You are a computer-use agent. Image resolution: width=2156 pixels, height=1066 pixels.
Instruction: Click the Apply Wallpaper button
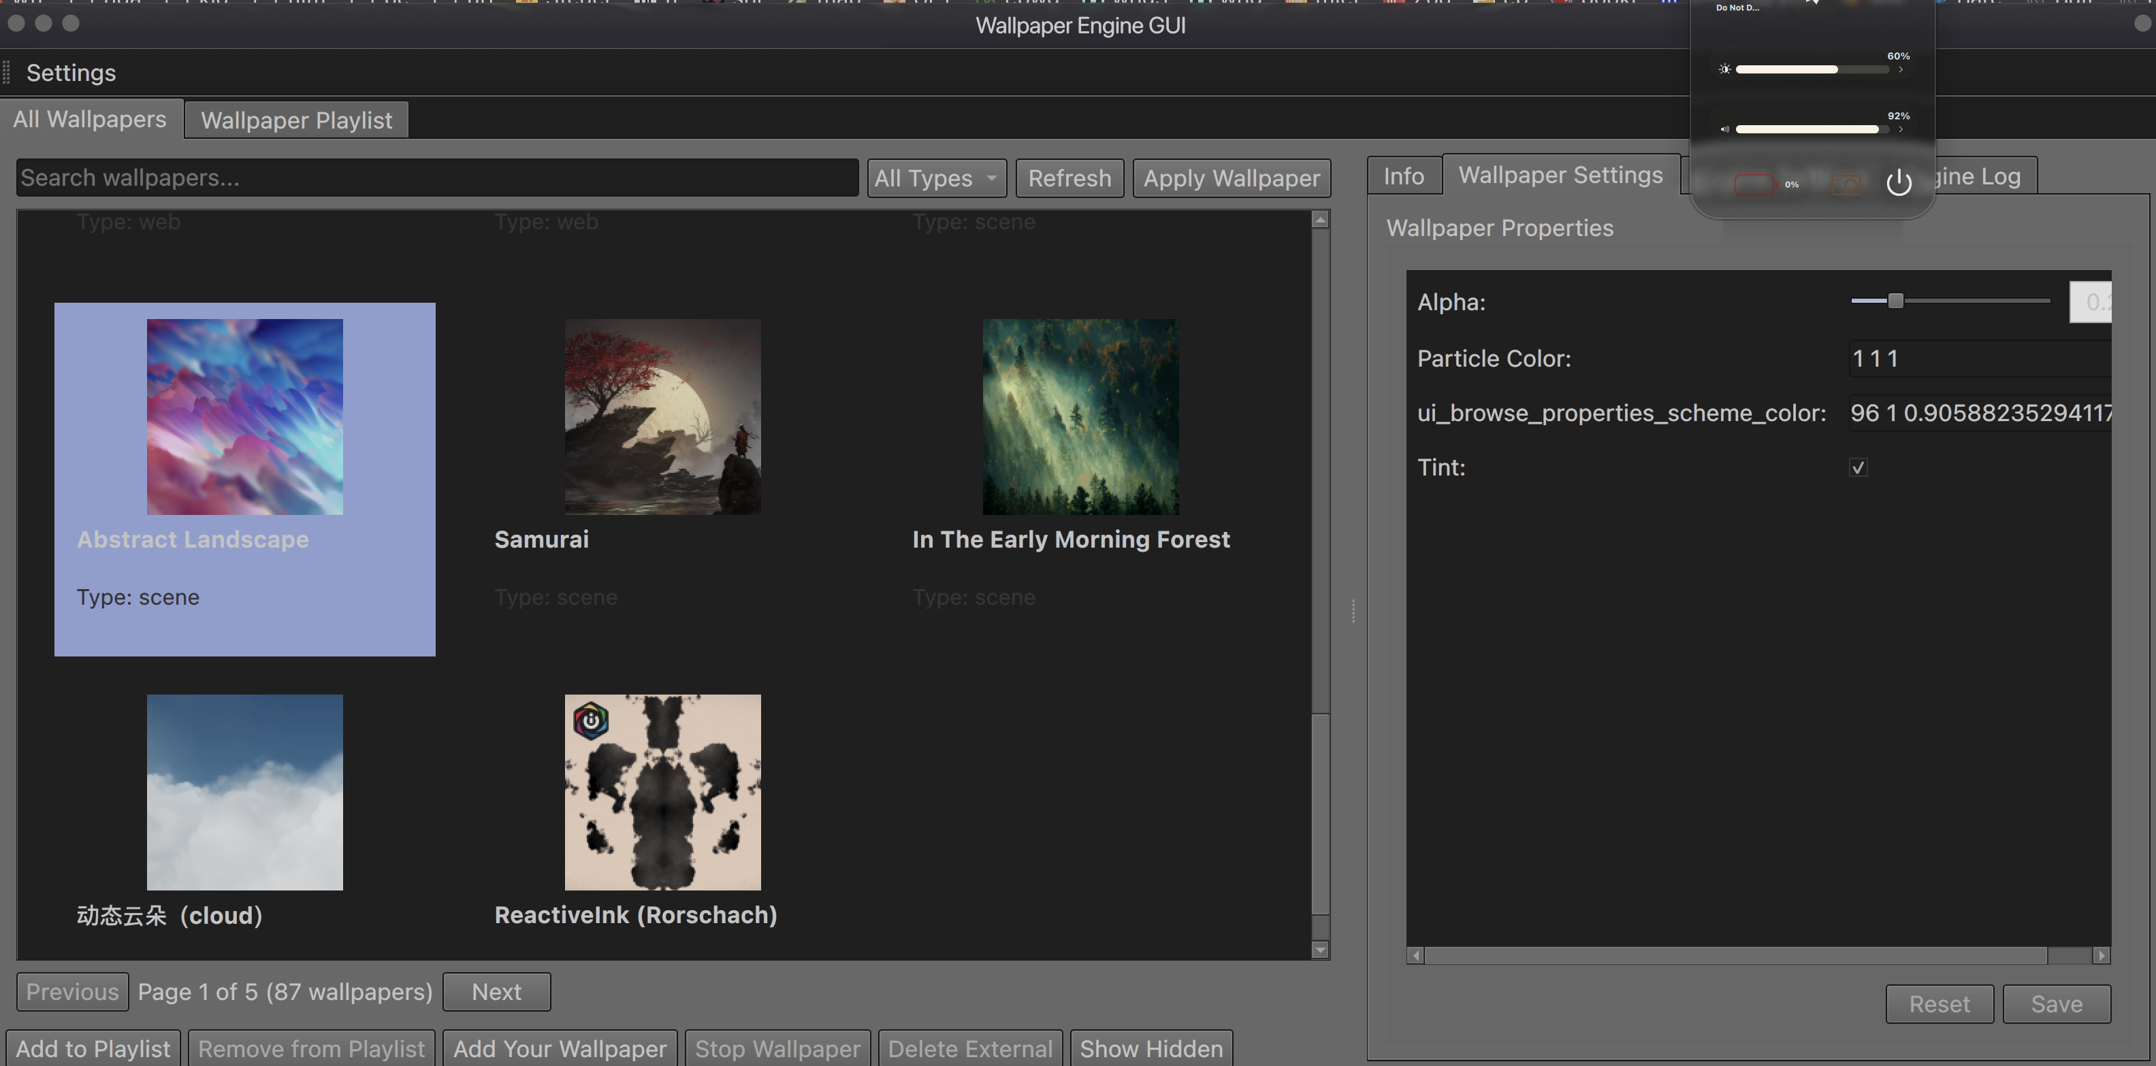tap(1232, 178)
